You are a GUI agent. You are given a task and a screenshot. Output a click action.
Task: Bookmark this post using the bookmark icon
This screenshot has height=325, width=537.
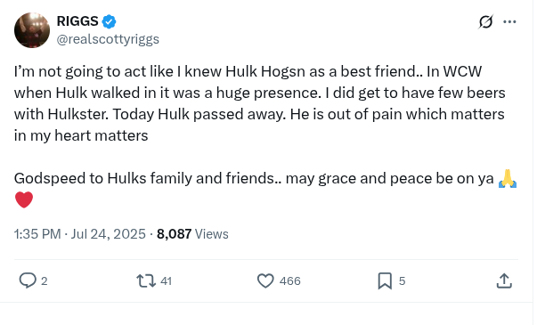pos(385,280)
